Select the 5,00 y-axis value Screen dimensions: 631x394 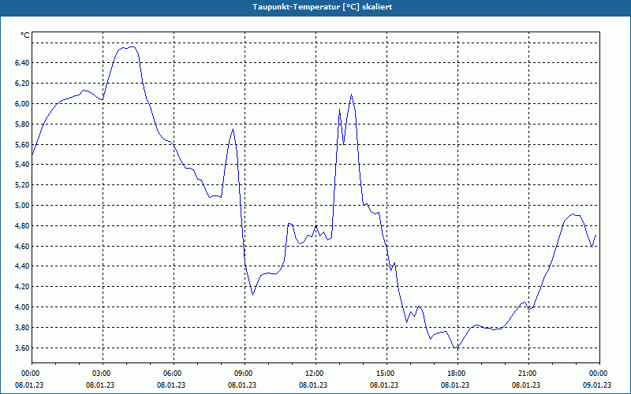22,206
